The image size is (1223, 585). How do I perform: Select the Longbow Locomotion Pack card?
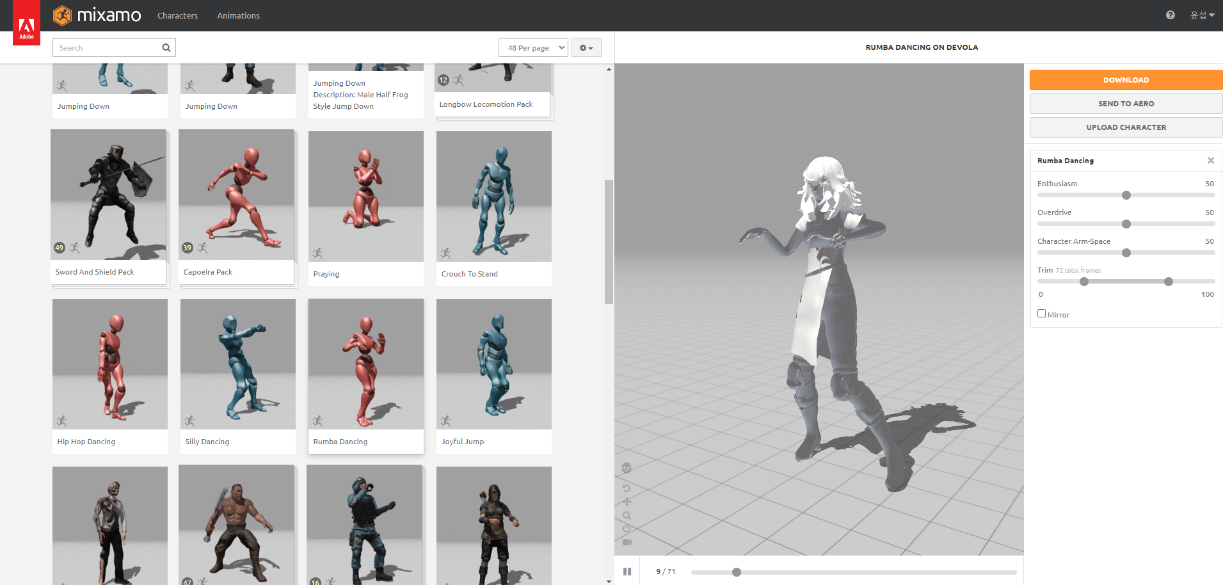[493, 90]
